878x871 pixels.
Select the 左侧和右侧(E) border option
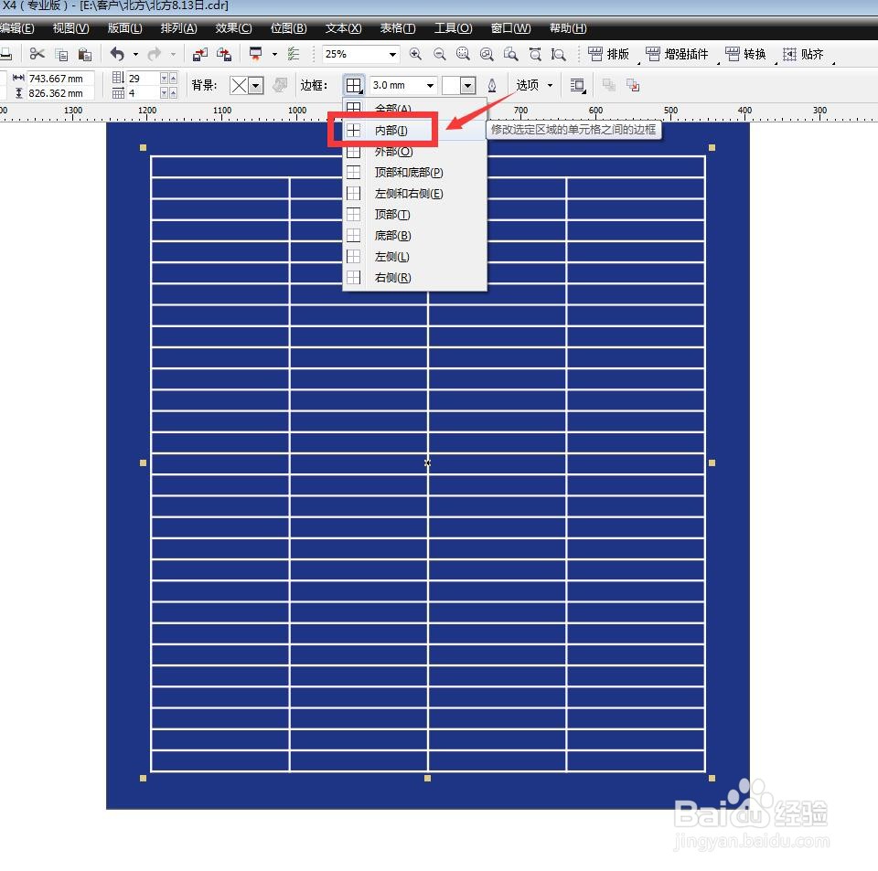(x=414, y=194)
